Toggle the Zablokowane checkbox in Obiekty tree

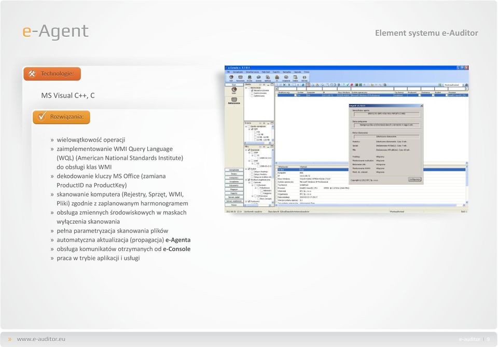252,96
